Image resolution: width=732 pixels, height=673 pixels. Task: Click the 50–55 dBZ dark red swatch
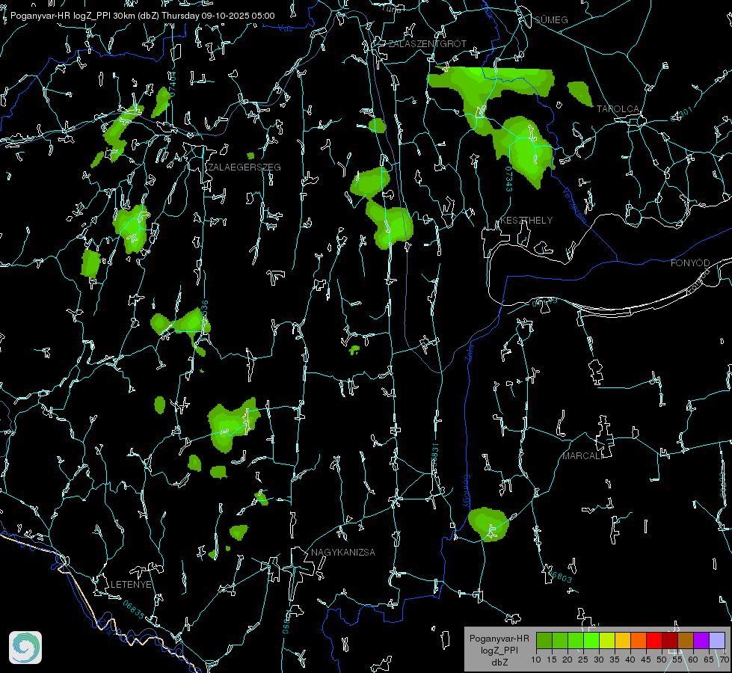point(670,640)
